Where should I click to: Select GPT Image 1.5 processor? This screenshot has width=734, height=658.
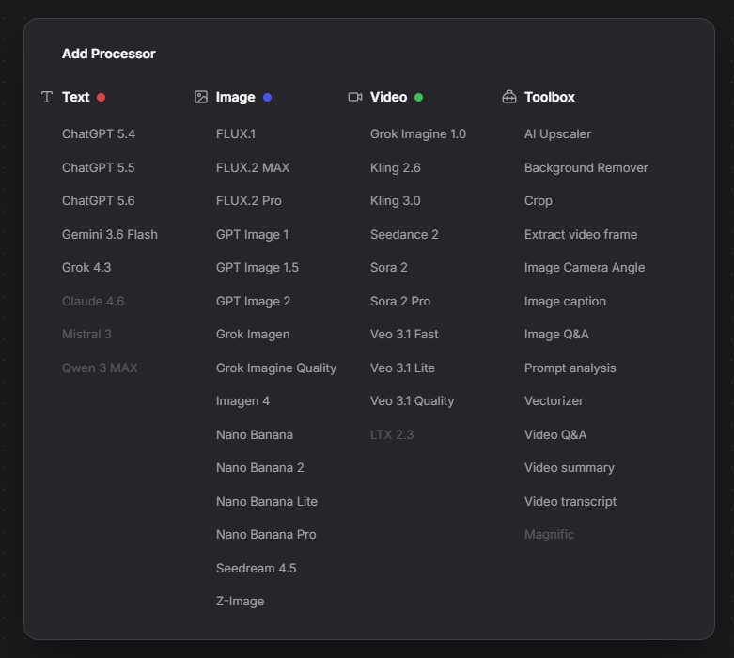click(258, 267)
